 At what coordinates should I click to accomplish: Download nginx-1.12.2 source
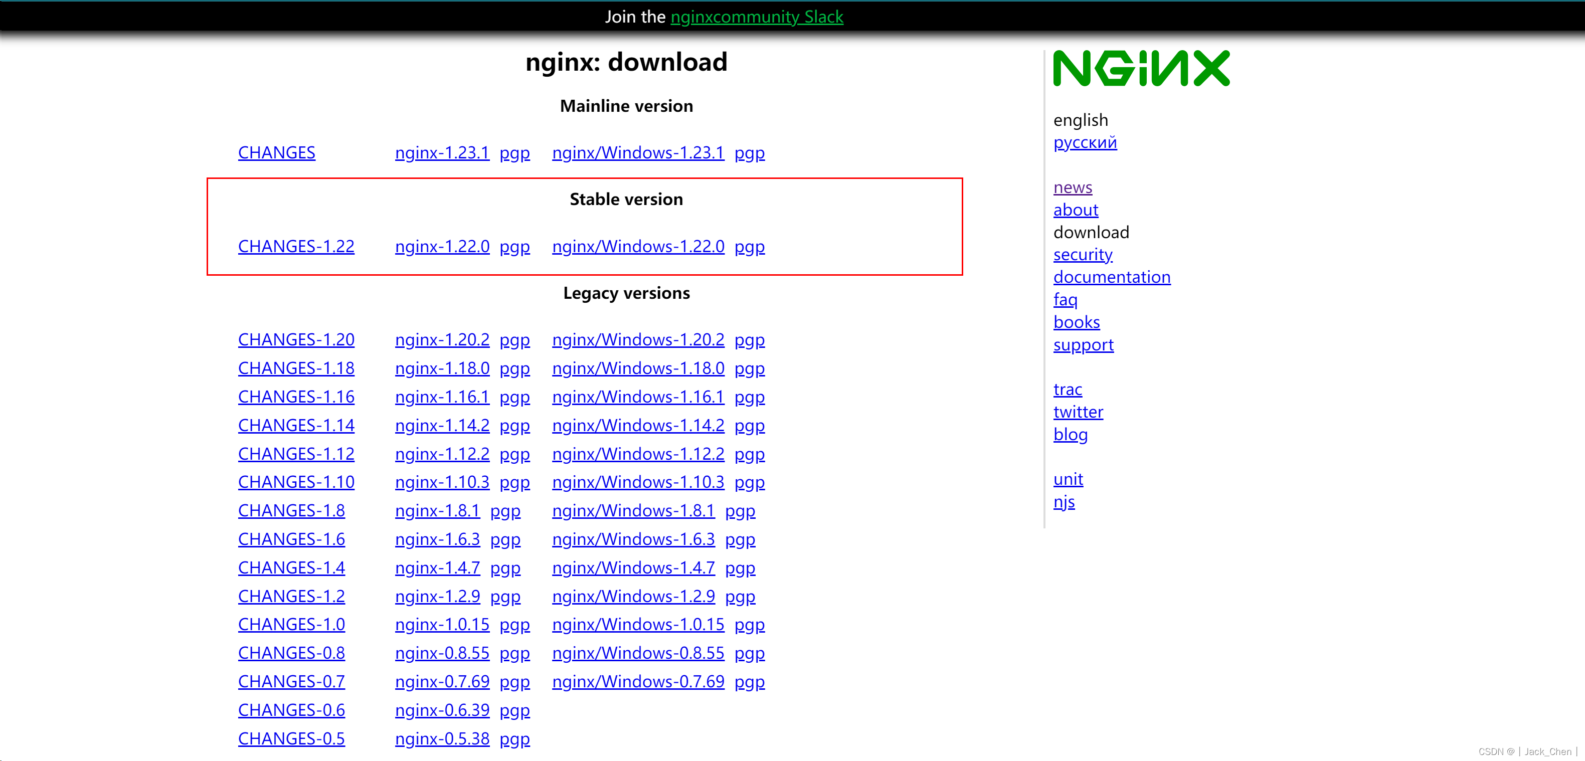tap(442, 453)
